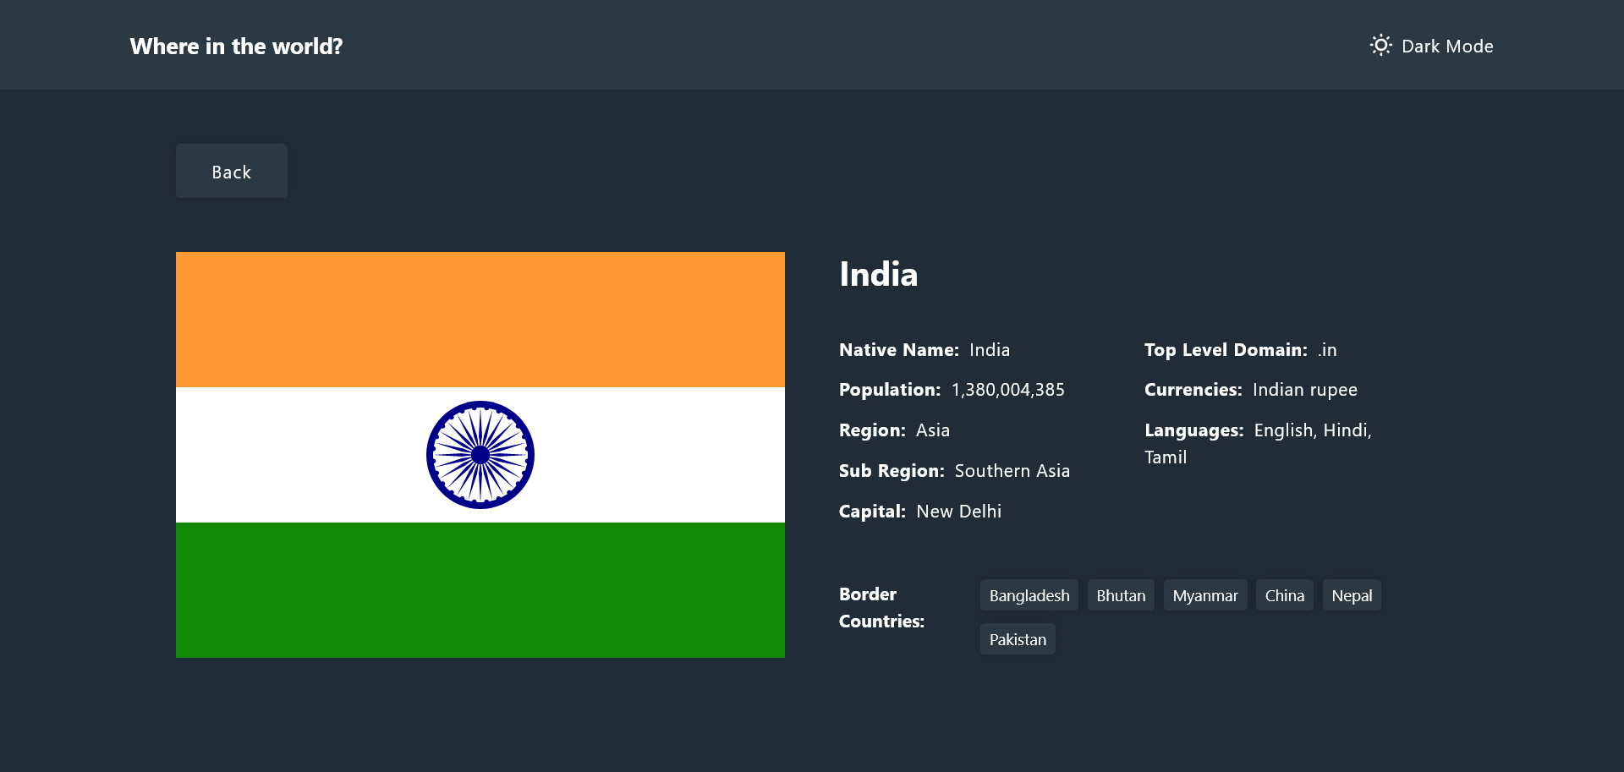
Task: Open border country Nepal
Action: click(1352, 595)
